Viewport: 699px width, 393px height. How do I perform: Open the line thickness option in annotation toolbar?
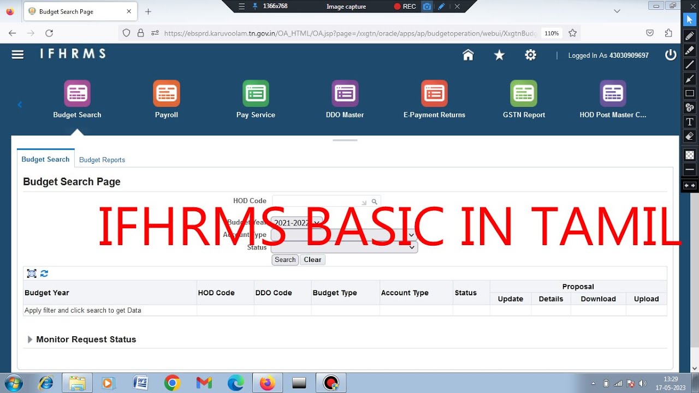click(690, 170)
